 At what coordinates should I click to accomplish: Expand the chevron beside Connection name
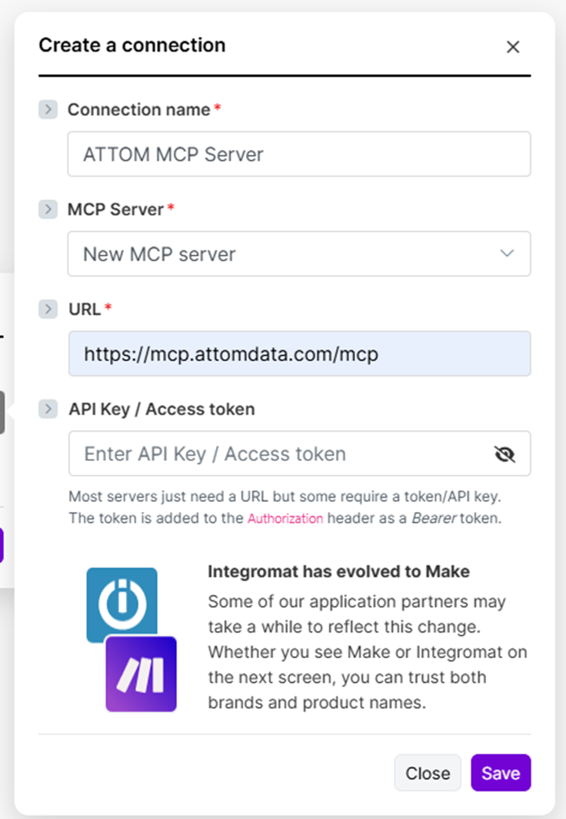click(x=48, y=109)
